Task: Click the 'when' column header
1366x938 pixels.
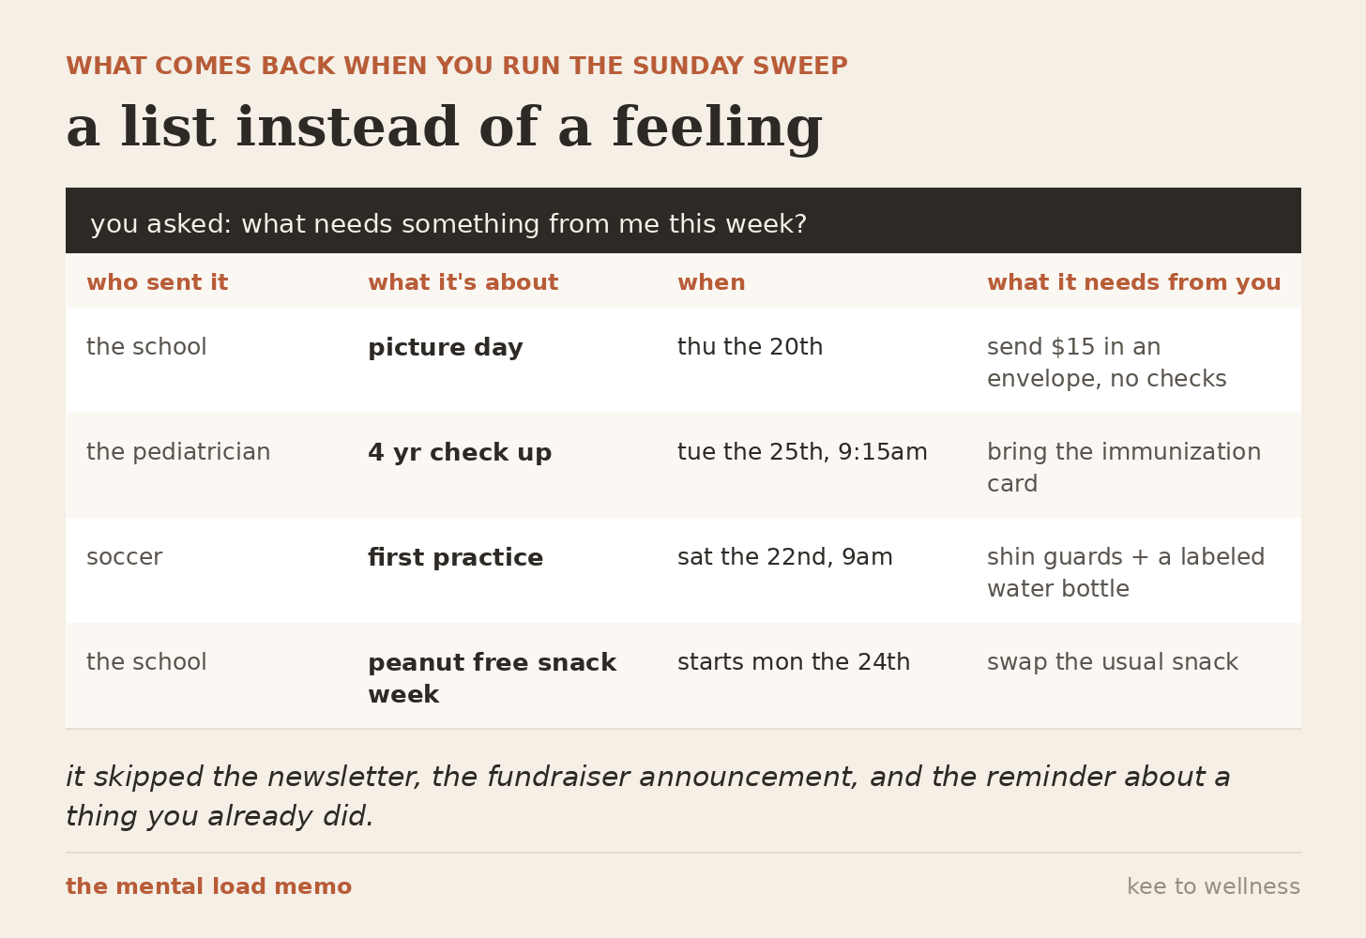Action: [x=711, y=282]
